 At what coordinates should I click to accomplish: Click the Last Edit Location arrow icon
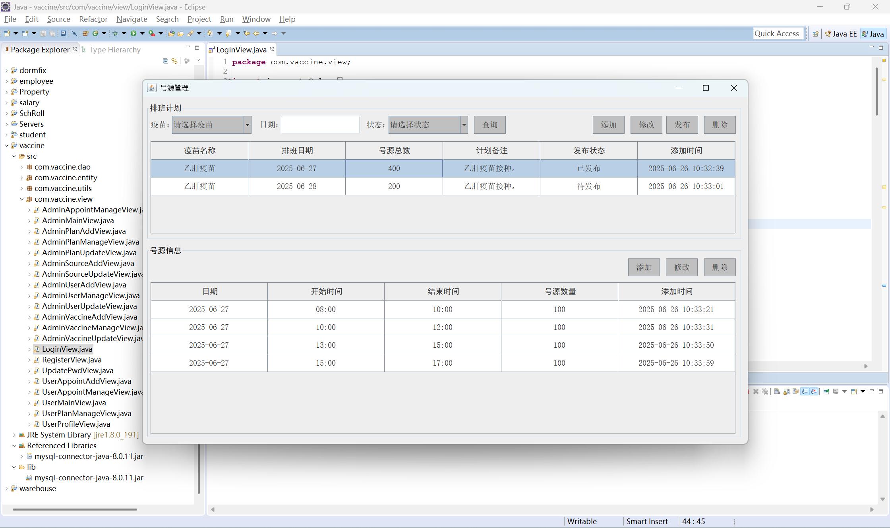(247, 33)
